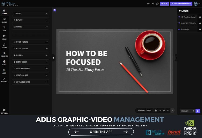Open the history clock icon
Viewport: 202px width, 138px height.
pyautogui.click(x=157, y=4)
